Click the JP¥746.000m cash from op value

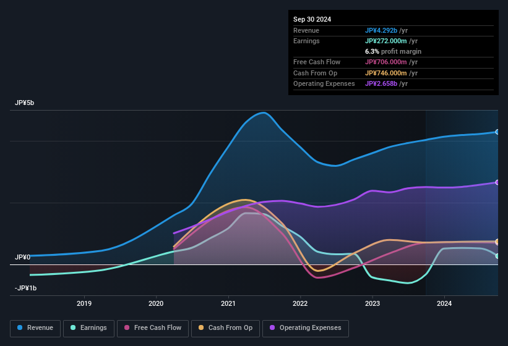(x=386, y=73)
